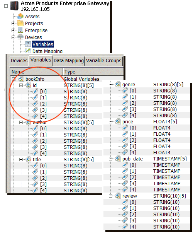Click the Enterprise building icon
This screenshot has width=193, height=232.
[20, 30]
